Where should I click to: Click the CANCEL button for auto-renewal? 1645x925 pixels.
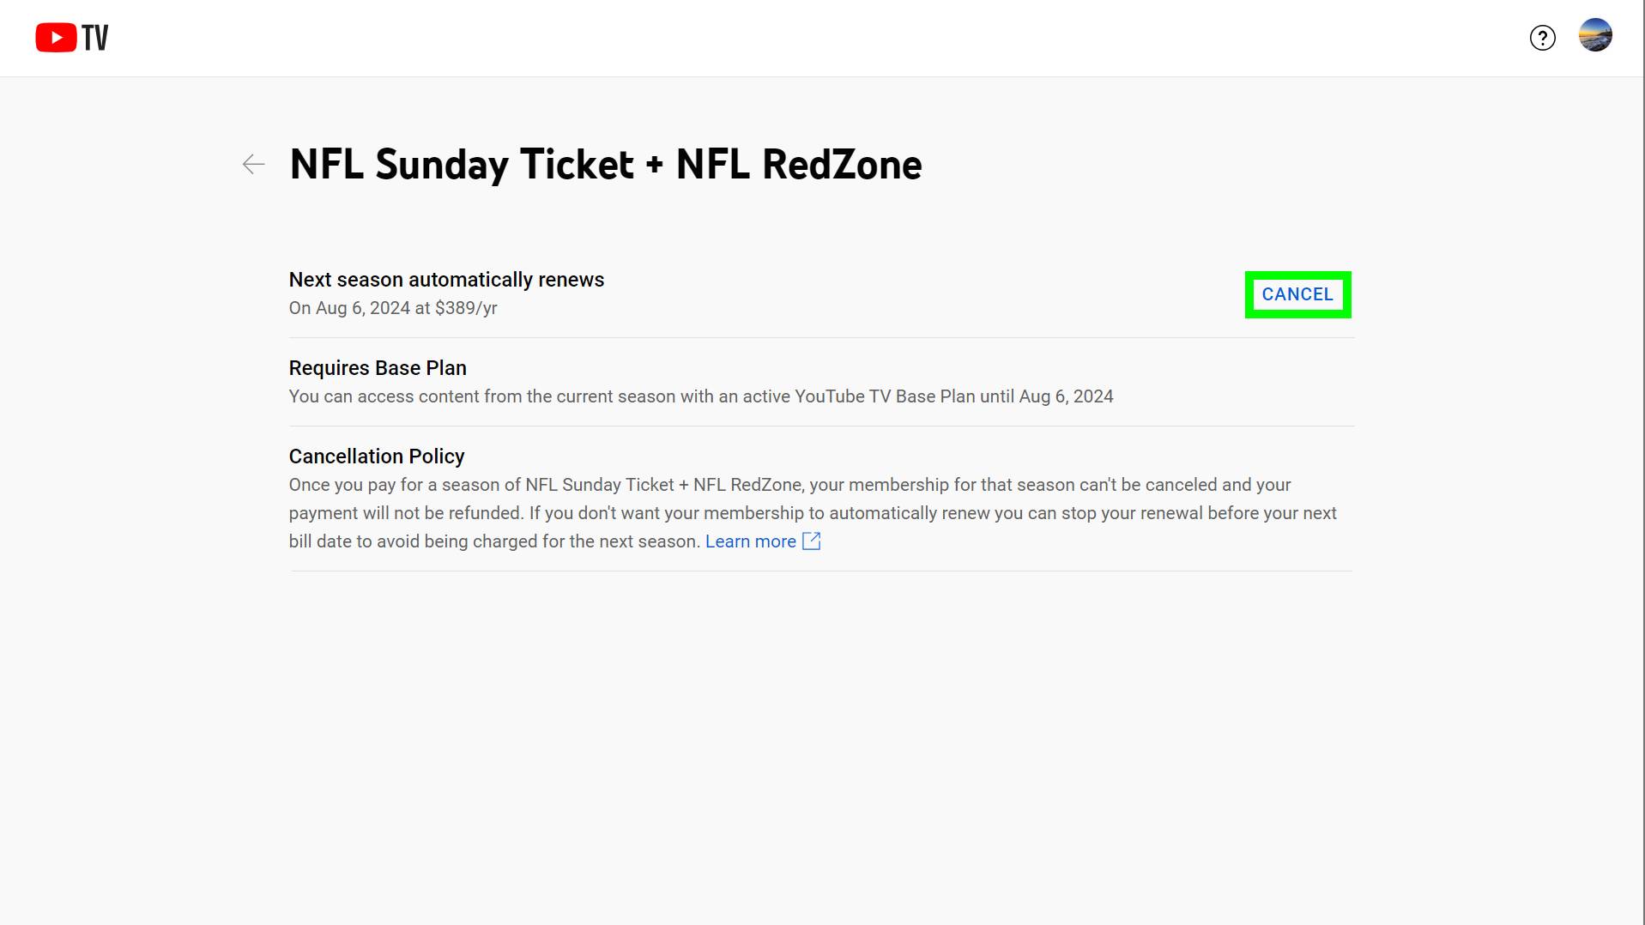pos(1297,294)
